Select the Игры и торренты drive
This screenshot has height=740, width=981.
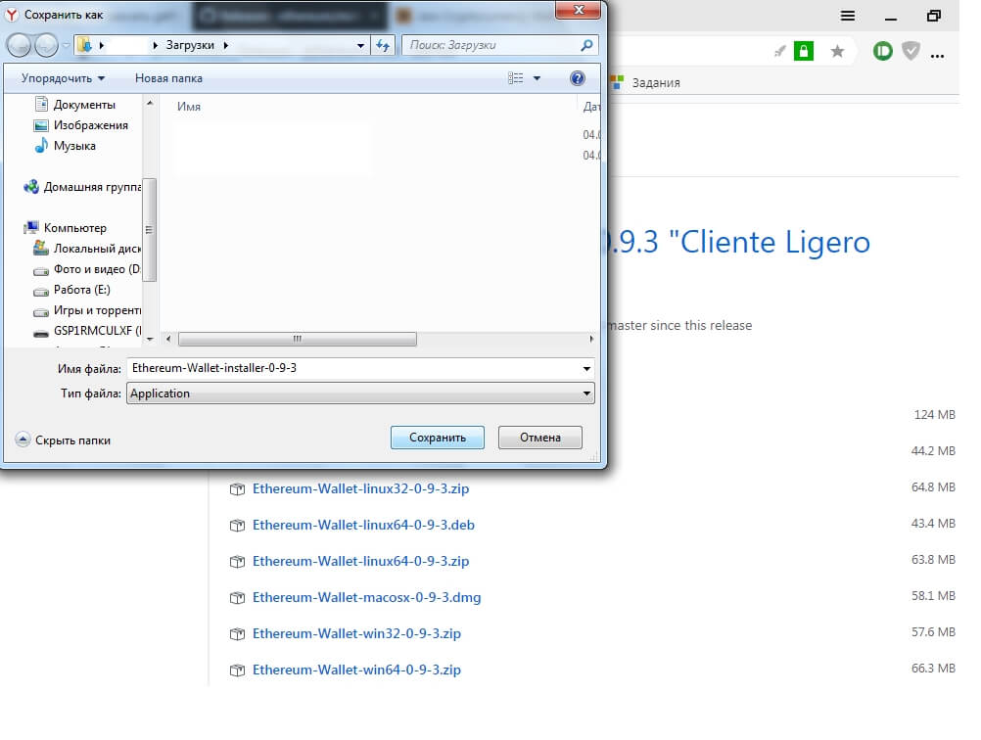tap(96, 310)
